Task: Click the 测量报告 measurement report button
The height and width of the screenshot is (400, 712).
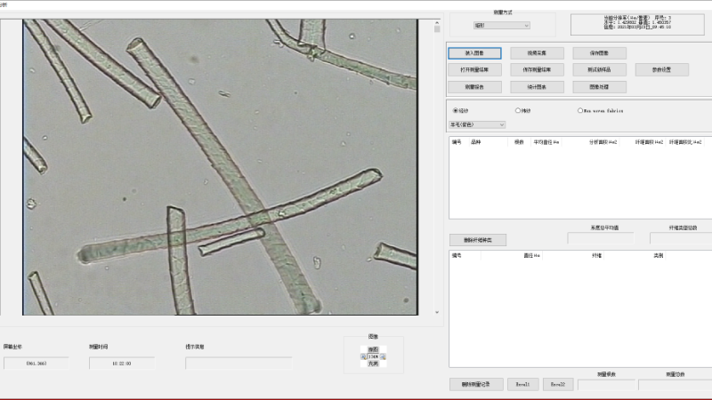Action: click(x=474, y=87)
